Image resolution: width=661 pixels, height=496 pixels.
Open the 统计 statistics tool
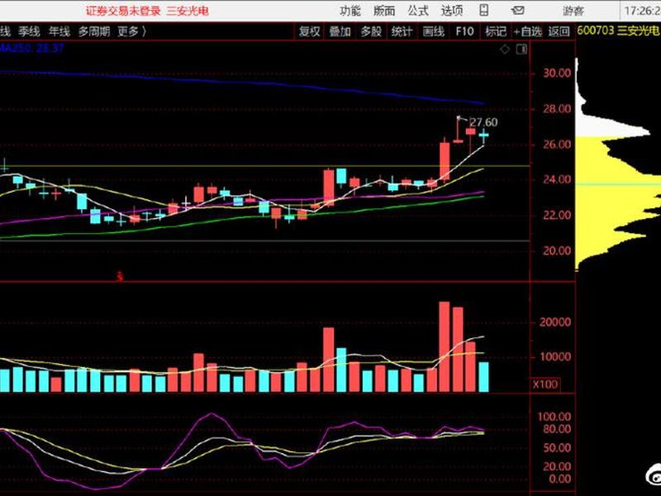(x=402, y=31)
